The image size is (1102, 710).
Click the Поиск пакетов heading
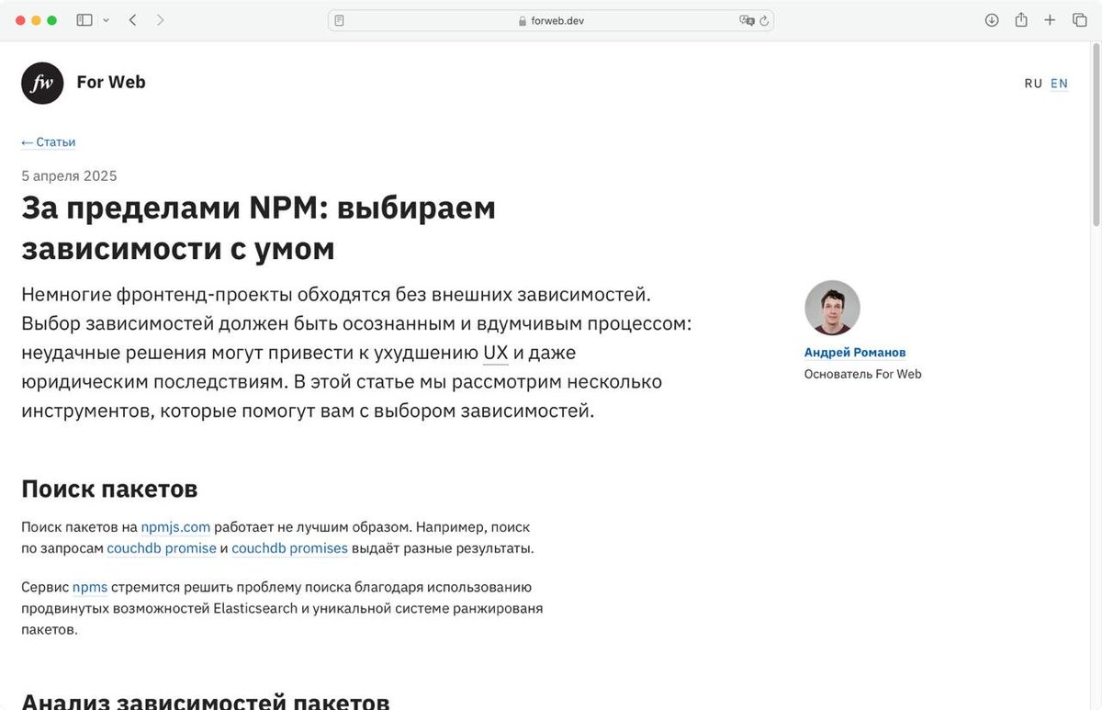coord(109,489)
